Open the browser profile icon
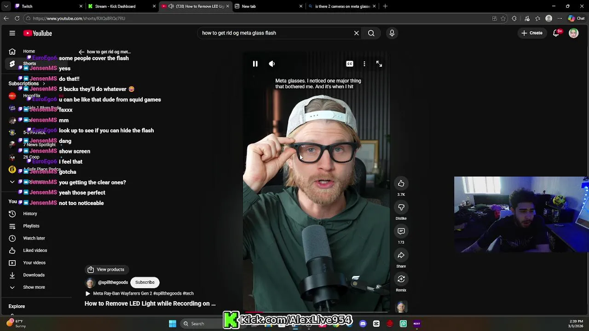 point(549,18)
